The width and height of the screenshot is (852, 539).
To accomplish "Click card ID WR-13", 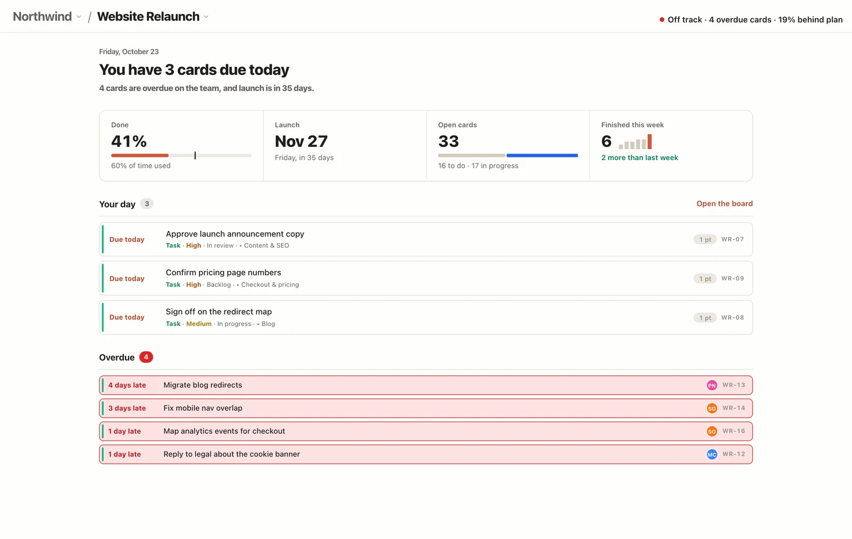I will click(x=734, y=385).
